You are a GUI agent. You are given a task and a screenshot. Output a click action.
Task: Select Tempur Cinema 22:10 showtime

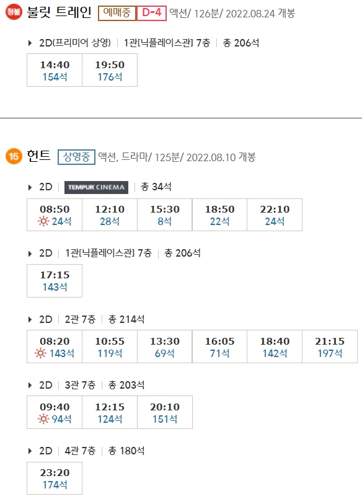tap(275, 215)
